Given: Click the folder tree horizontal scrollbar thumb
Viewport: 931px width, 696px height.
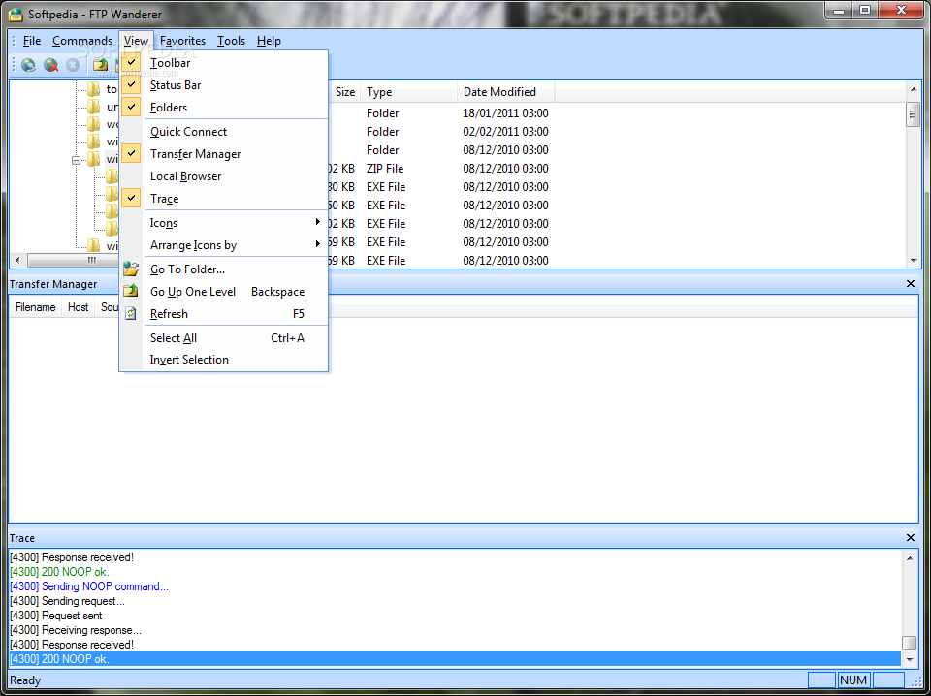Looking at the screenshot, I should pos(75,261).
